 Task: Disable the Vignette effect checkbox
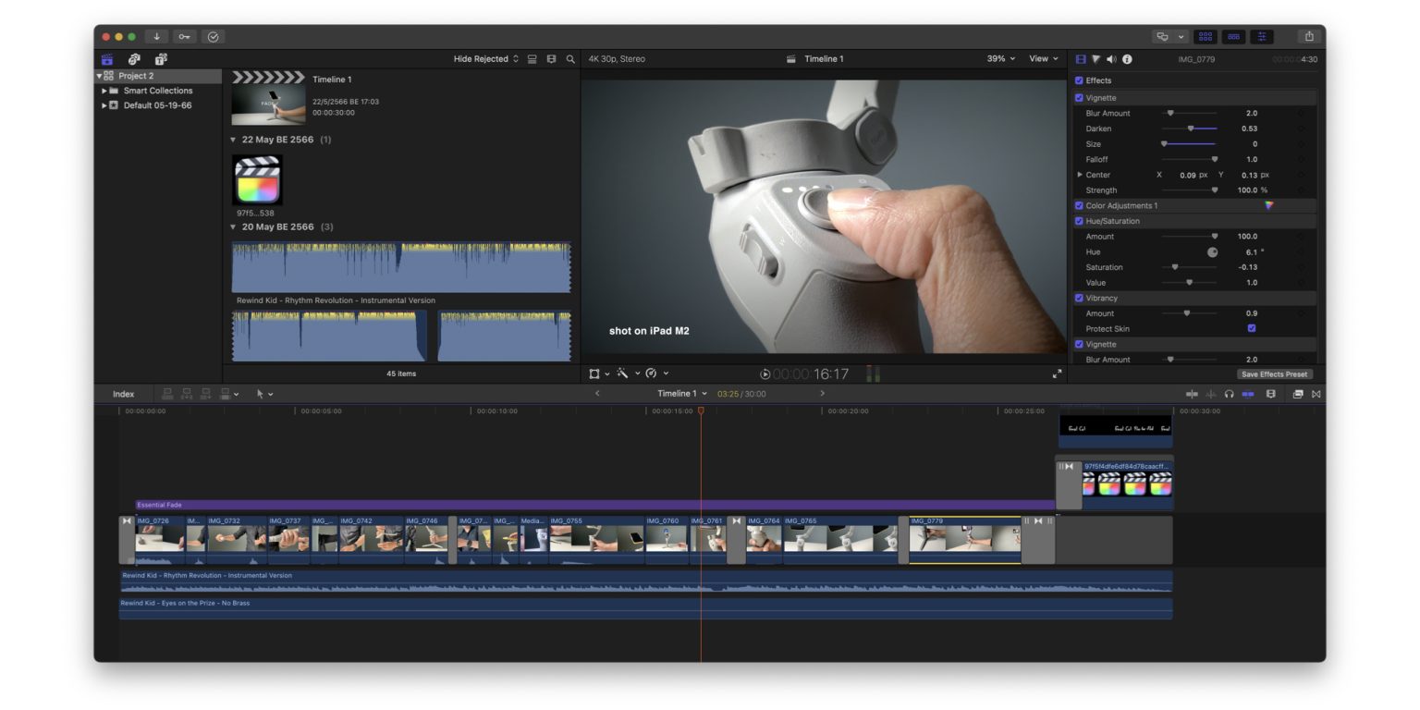tap(1079, 97)
